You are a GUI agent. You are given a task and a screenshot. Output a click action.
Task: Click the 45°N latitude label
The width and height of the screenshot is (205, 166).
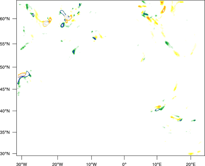point(5,89)
